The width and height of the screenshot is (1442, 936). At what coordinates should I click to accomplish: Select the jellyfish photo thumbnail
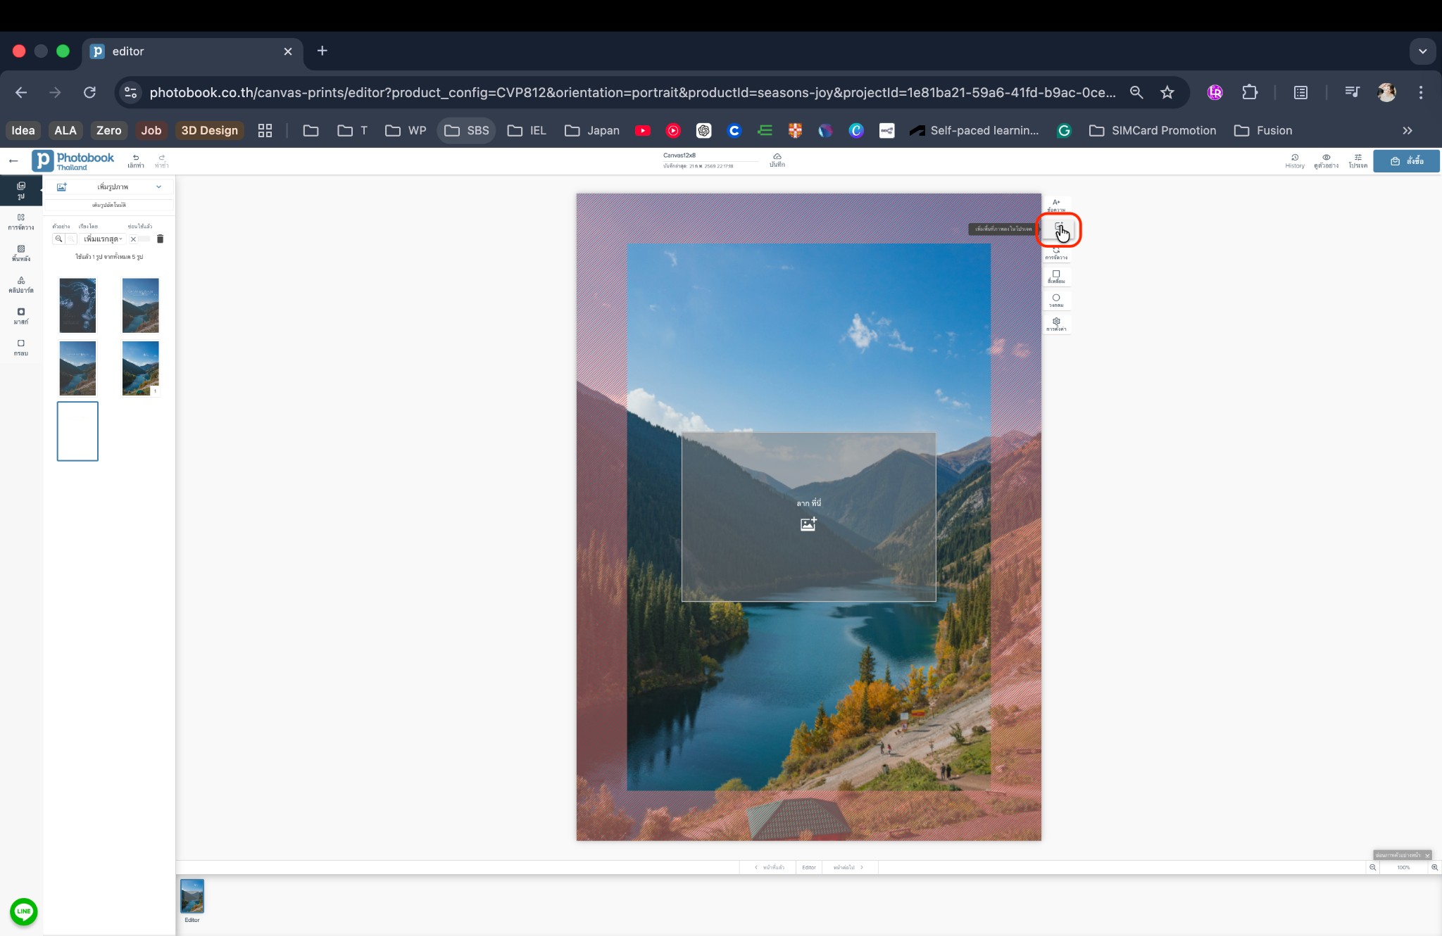pos(77,305)
